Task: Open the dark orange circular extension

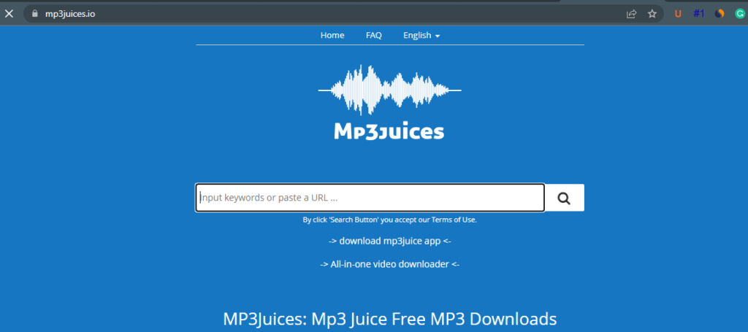Action: (x=720, y=14)
